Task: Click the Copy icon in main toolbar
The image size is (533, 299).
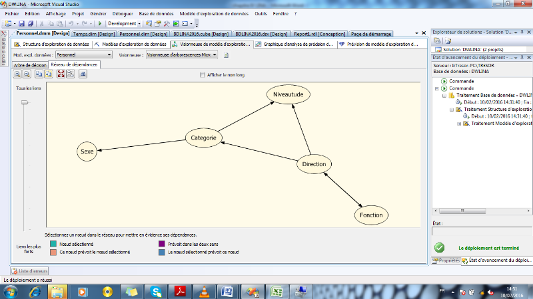Action: 51,23
